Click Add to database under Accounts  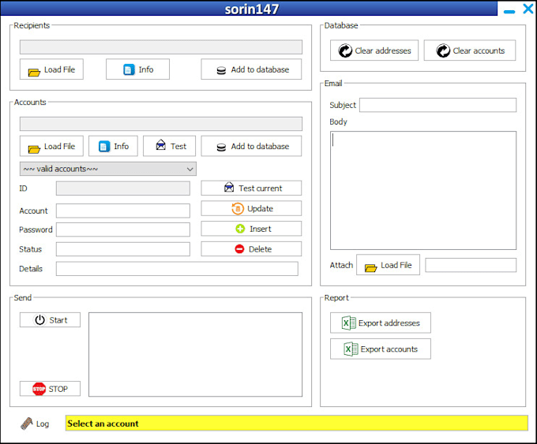251,147
